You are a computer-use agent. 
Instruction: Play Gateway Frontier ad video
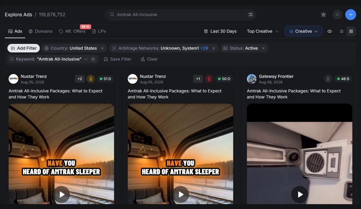click(x=300, y=194)
